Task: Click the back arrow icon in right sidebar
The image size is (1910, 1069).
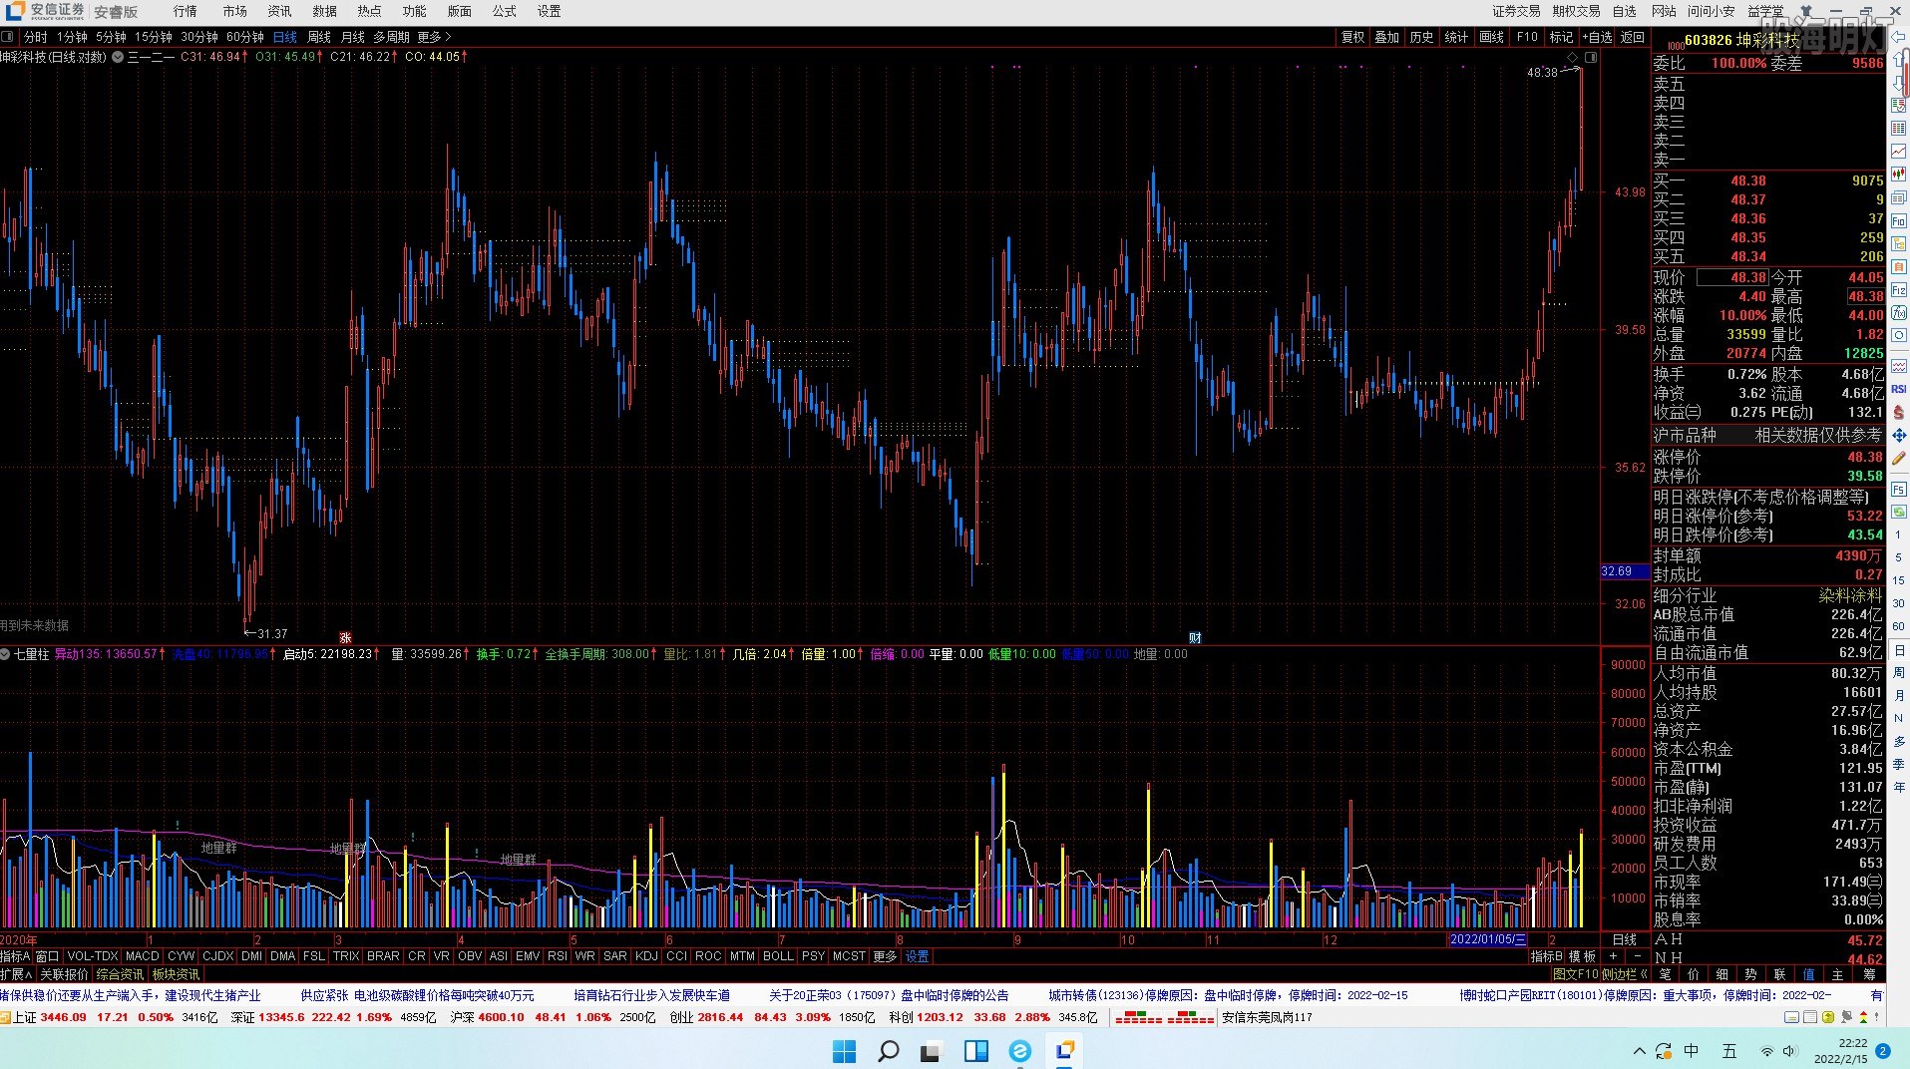Action: (x=1898, y=38)
